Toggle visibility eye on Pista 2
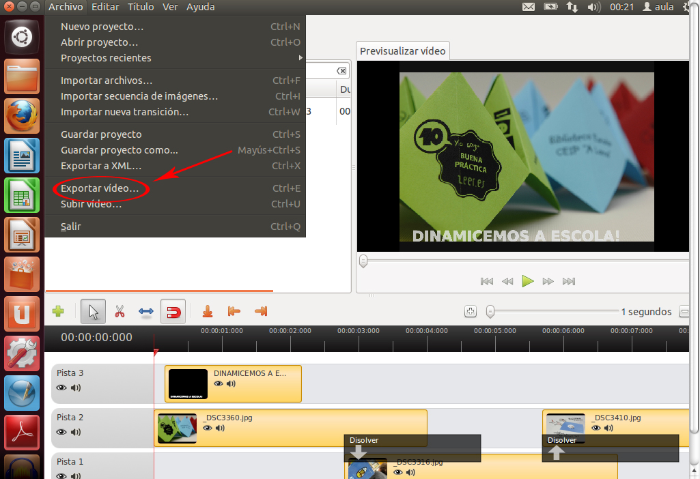 pyautogui.click(x=61, y=432)
